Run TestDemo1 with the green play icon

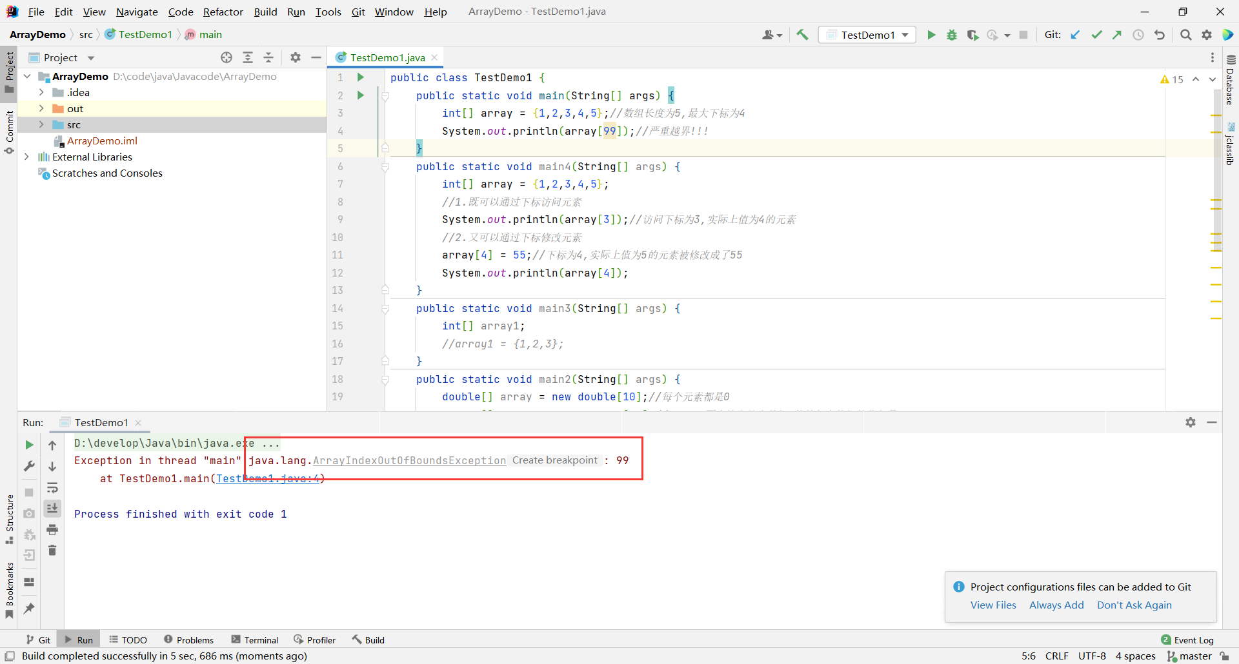(931, 35)
